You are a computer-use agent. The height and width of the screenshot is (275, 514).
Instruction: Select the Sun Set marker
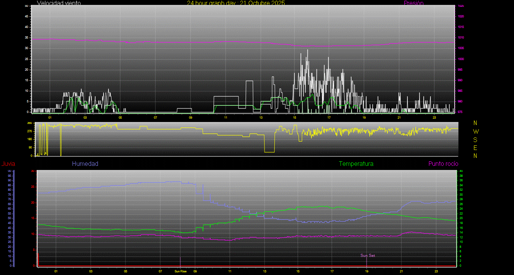click(367, 255)
